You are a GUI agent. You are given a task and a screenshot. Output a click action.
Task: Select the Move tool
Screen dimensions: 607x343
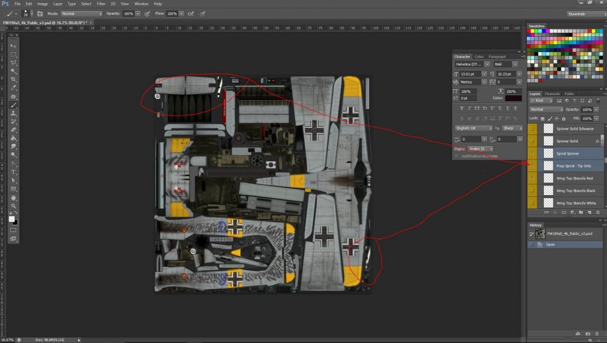coord(13,45)
